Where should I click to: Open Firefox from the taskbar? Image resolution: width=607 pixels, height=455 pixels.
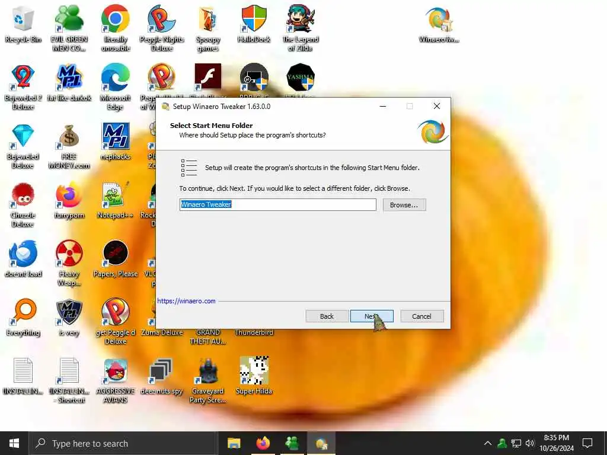263,443
